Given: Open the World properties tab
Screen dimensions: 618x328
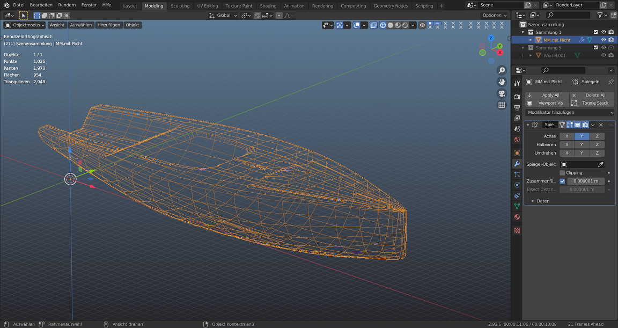Looking at the screenshot, I should pyautogui.click(x=517, y=139).
